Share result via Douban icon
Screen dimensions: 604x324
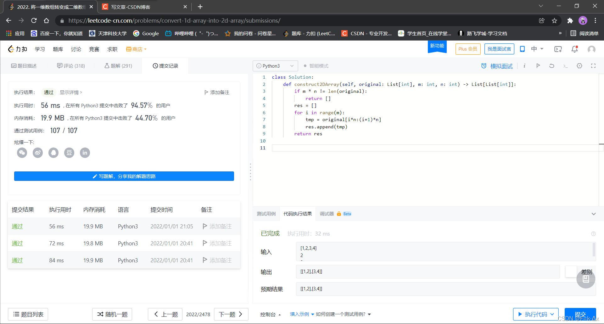[x=69, y=153]
